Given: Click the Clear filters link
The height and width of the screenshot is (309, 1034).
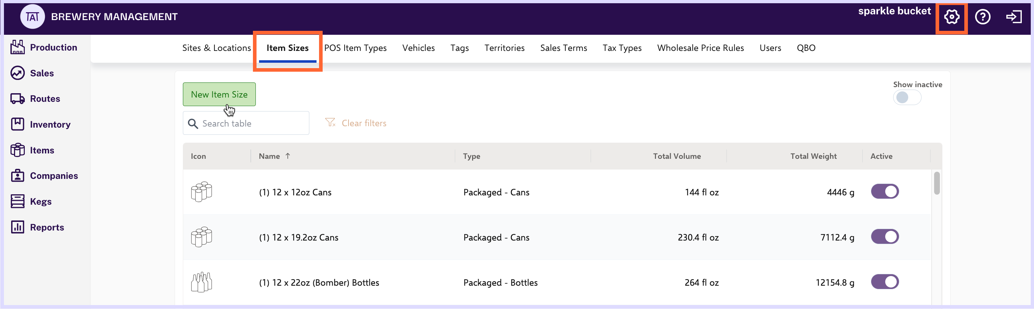Looking at the screenshot, I should 364,123.
